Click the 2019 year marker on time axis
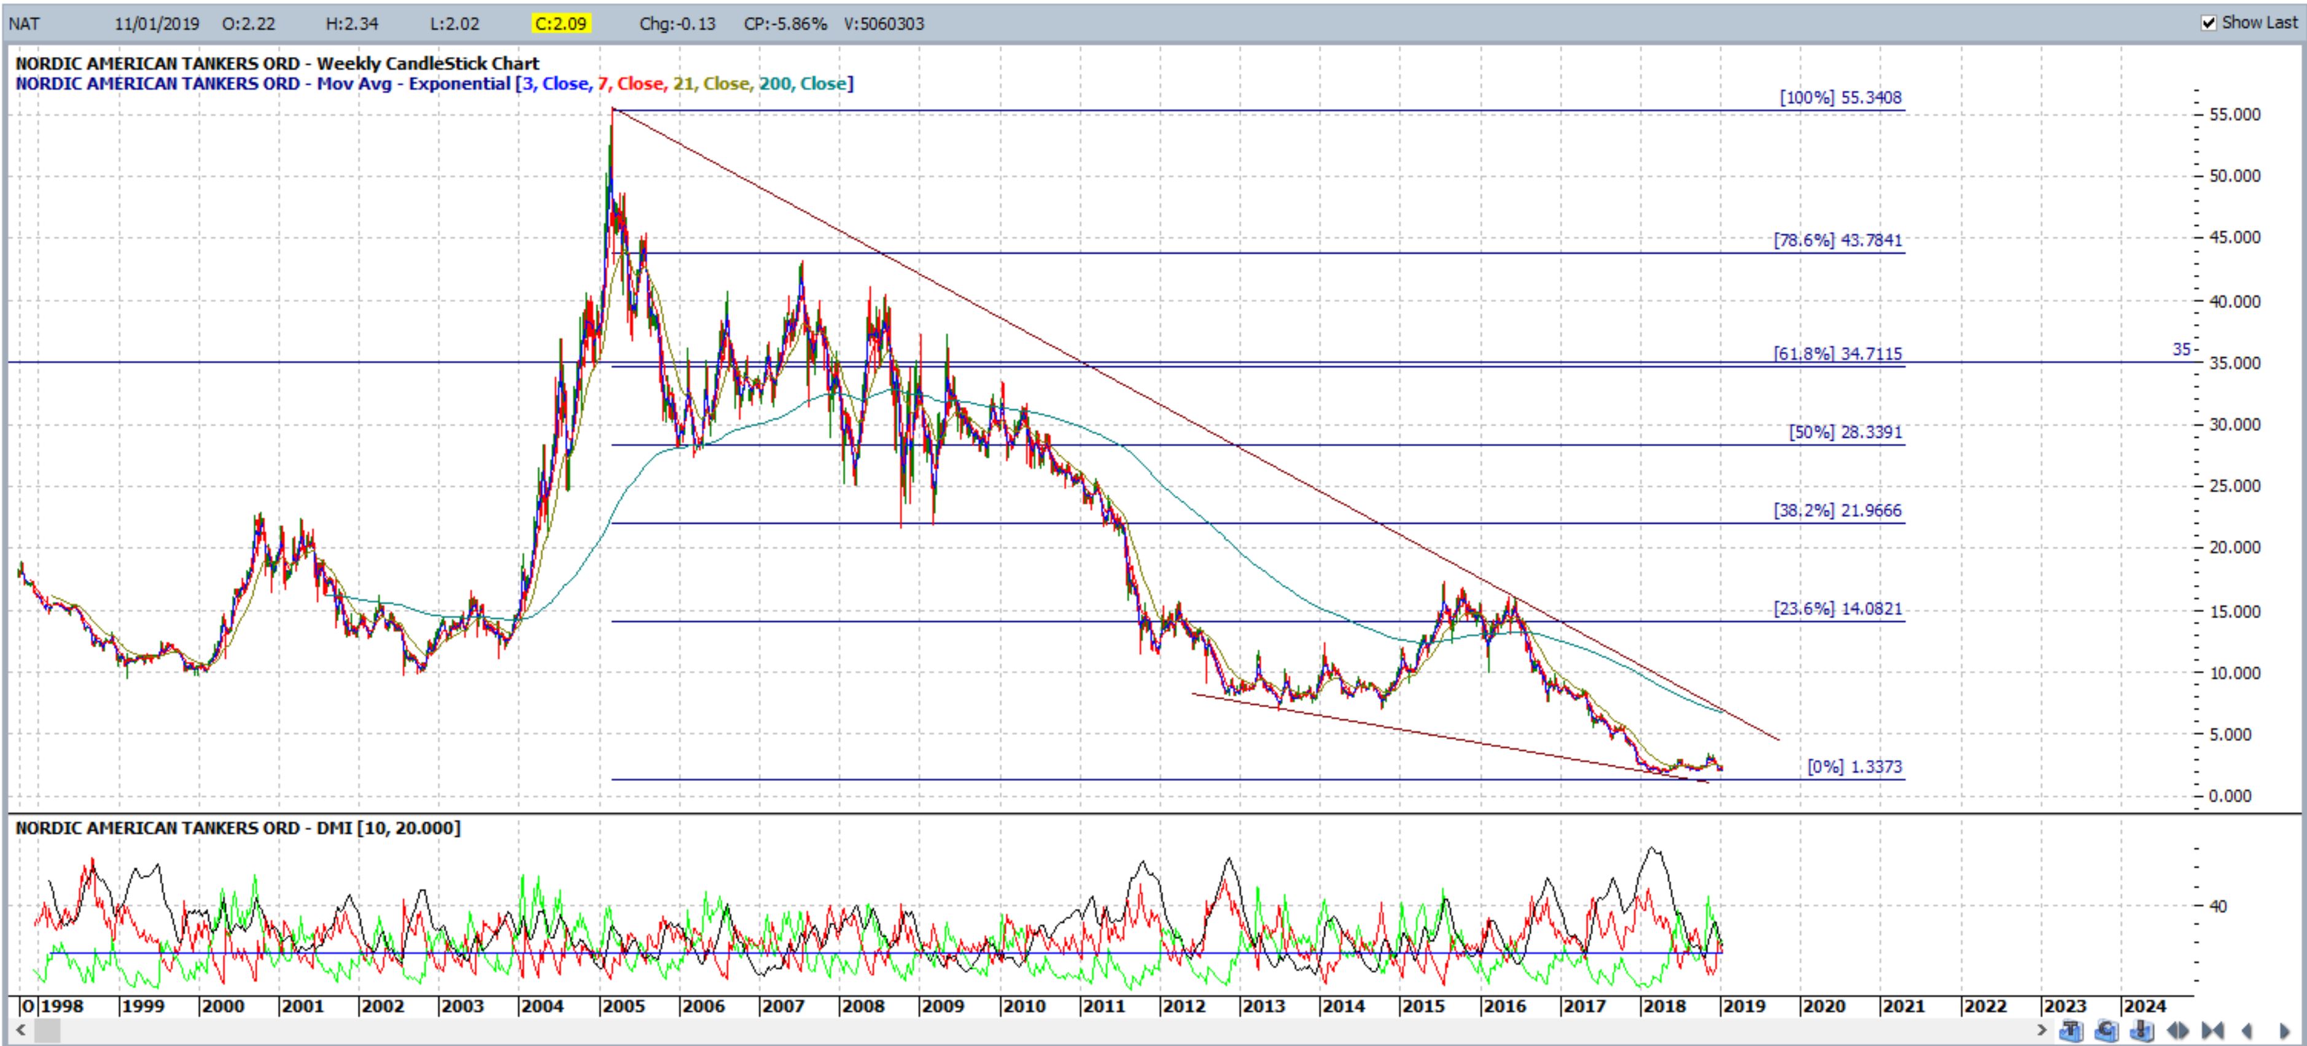This screenshot has height=1046, width=2307. pyautogui.click(x=1745, y=1007)
